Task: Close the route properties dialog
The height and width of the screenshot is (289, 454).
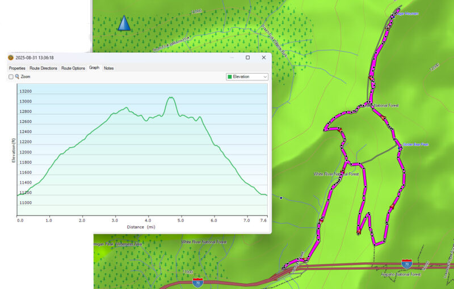Action: (x=263, y=58)
